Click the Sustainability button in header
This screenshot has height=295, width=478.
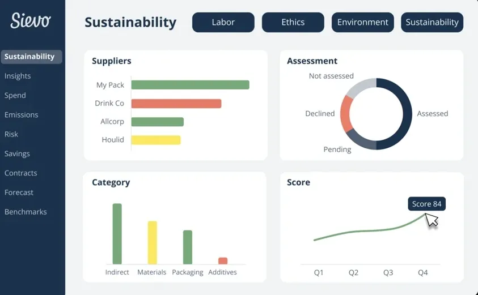(x=432, y=23)
